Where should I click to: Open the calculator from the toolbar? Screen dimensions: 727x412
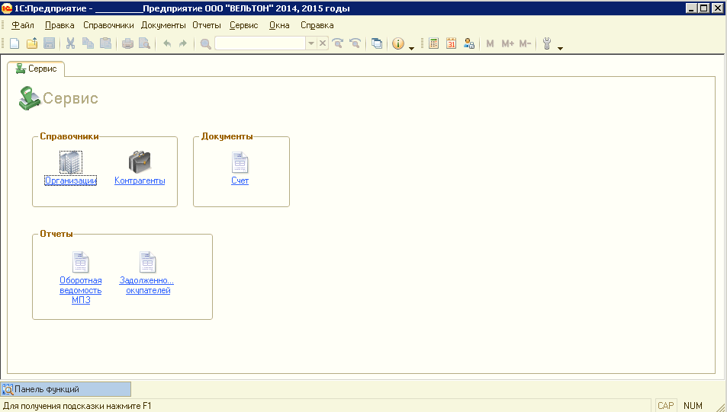(x=434, y=44)
